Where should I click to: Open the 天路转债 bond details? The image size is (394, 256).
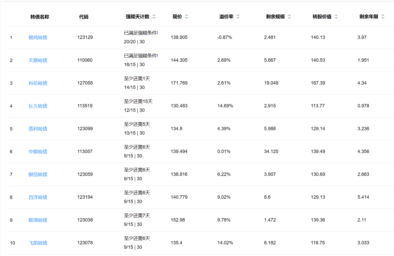(x=38, y=60)
